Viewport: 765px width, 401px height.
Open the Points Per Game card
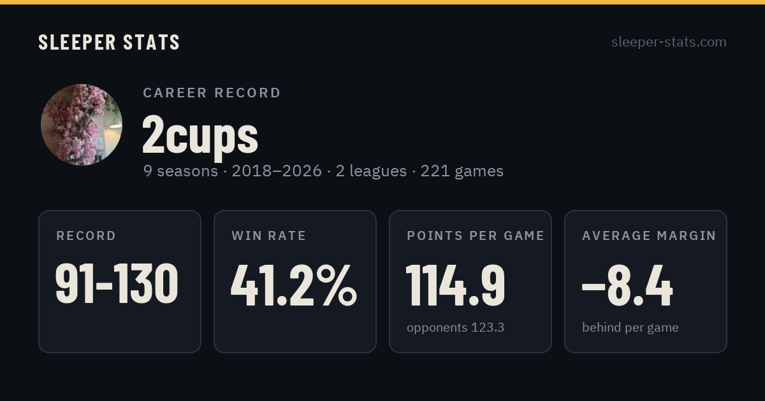point(470,281)
